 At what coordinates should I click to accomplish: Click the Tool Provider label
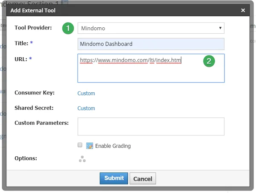pyautogui.click(x=33, y=28)
